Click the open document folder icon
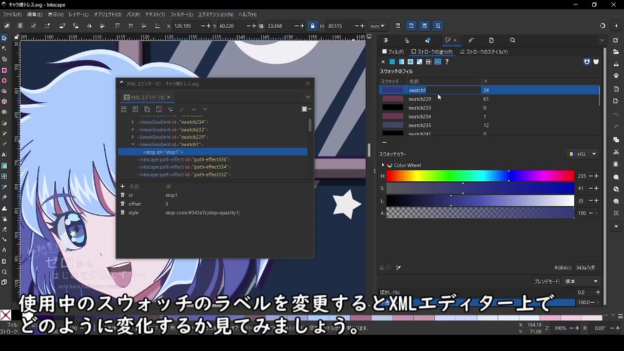 pyautogui.click(x=616, y=51)
